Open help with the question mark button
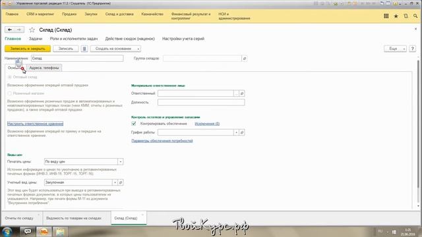The image size is (422, 237). click(412, 49)
